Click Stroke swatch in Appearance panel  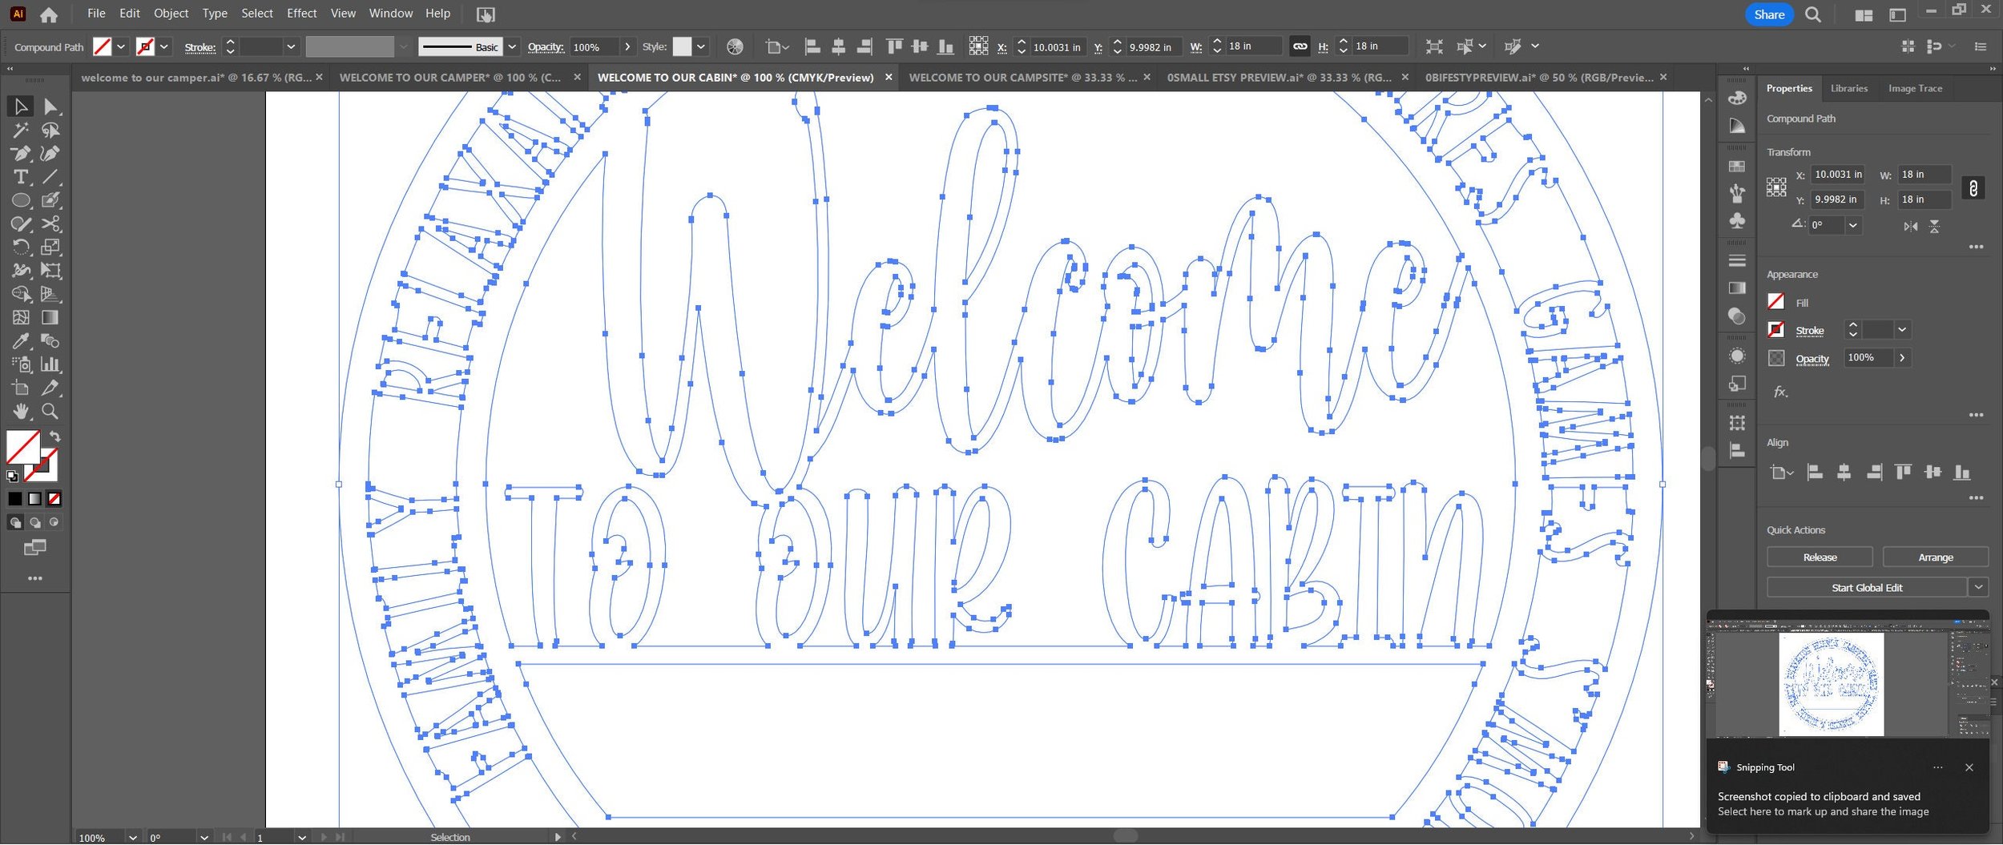click(x=1776, y=329)
